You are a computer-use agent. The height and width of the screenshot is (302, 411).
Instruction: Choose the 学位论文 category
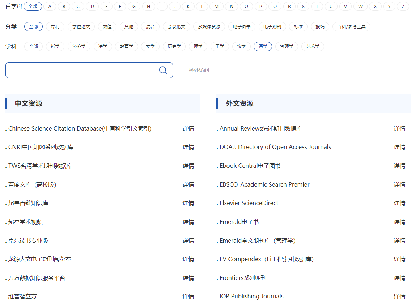tap(81, 26)
